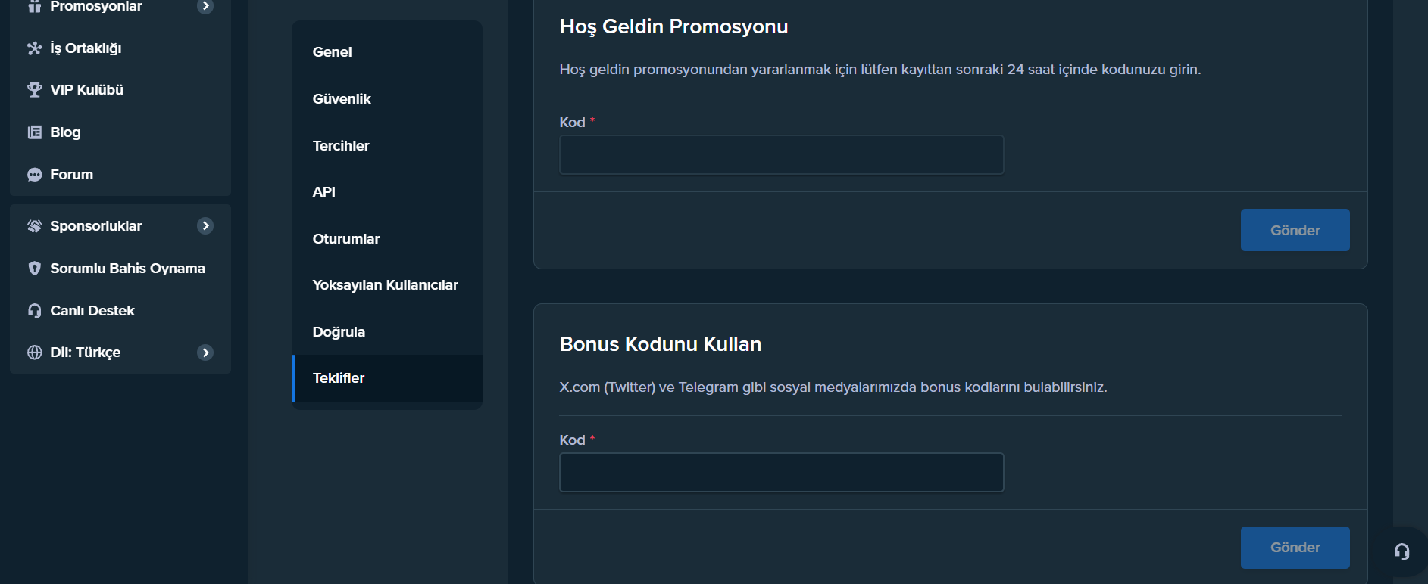Focus the welcome promotion Kod field
1428x584 pixels.
(x=781, y=155)
